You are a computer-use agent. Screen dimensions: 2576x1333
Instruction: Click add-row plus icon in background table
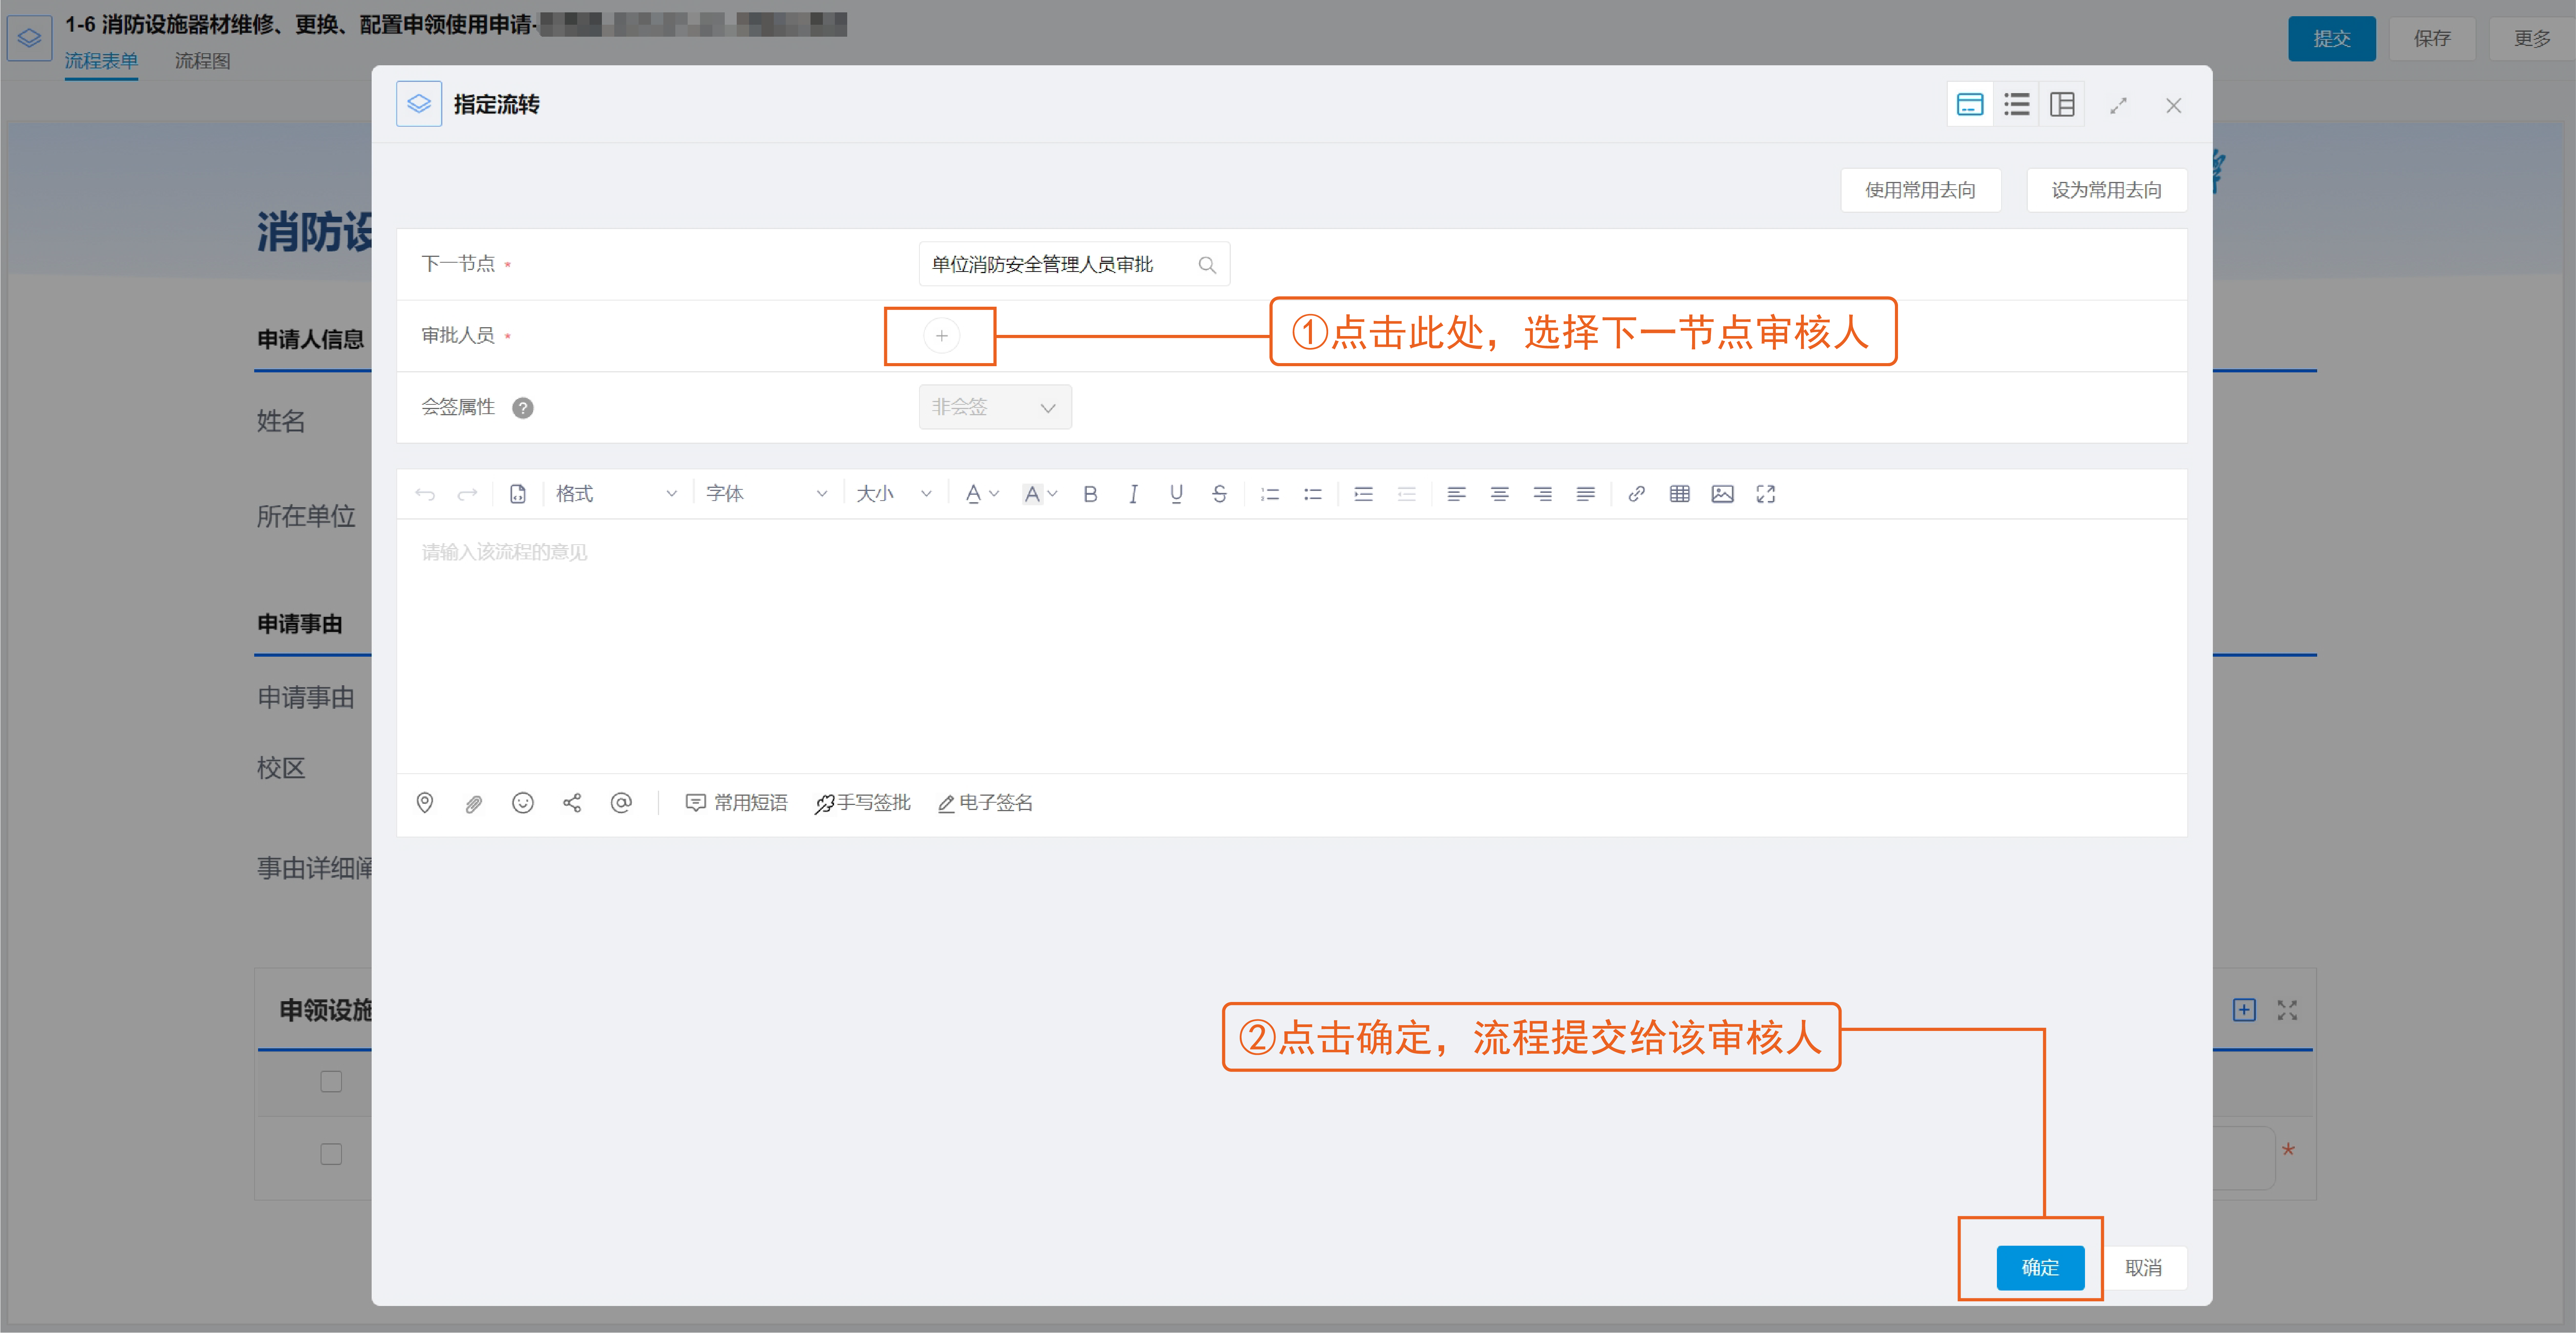tap(2244, 1010)
